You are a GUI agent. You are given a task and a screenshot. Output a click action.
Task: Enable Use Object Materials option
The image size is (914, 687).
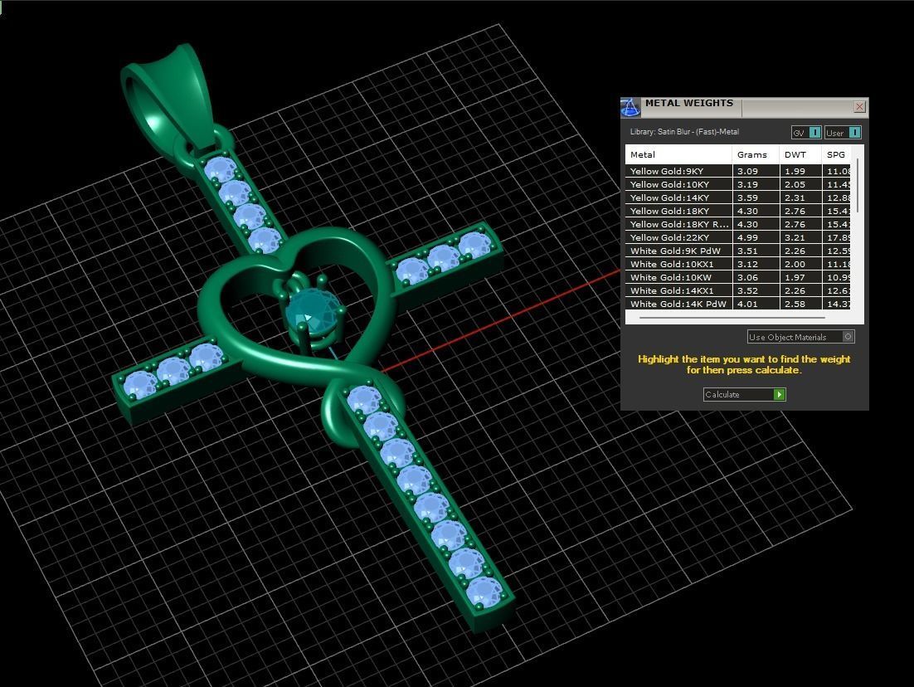(x=801, y=337)
